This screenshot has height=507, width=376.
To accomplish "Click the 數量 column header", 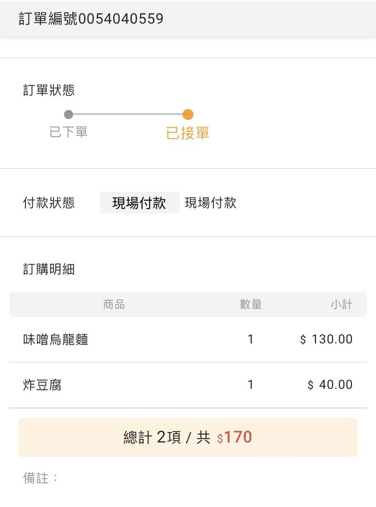I will [x=251, y=304].
